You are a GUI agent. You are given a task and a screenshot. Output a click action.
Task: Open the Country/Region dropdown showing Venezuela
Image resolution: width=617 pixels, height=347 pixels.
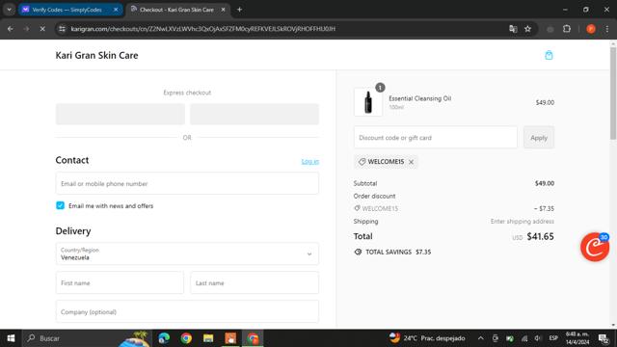187,254
